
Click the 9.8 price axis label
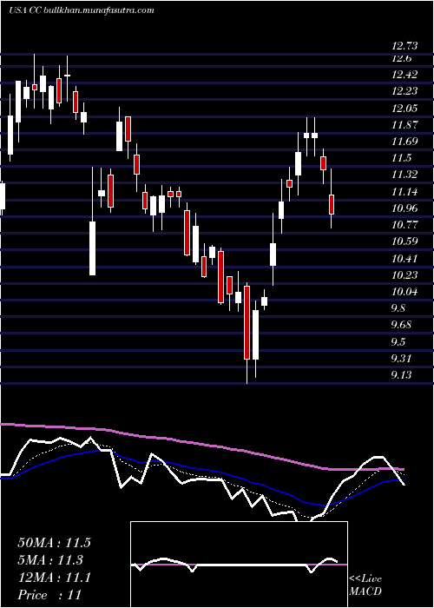(x=398, y=308)
